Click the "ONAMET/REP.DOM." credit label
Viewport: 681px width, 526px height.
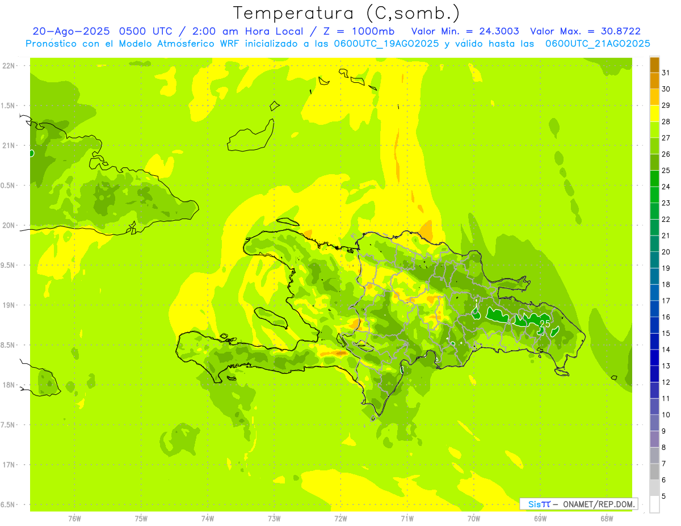tap(599, 504)
